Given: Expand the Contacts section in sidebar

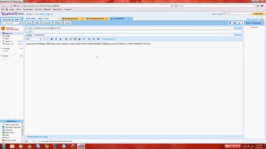Looking at the screenshot, I should coord(1,48).
